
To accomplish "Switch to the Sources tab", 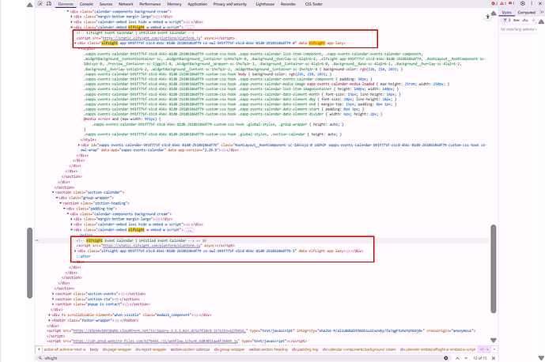I will coord(106,4).
